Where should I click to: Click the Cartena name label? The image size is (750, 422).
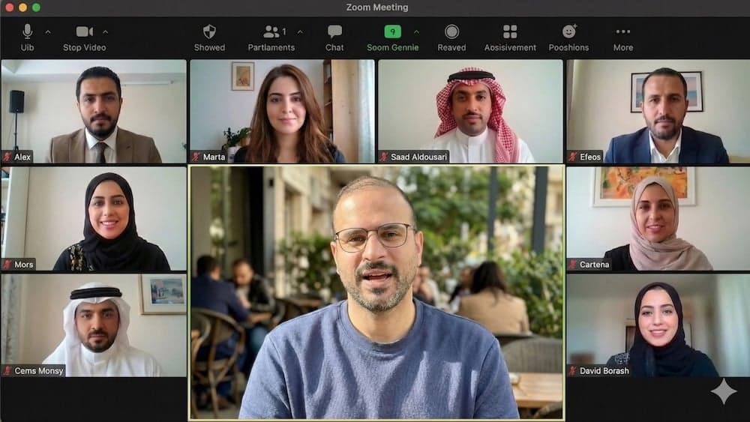(595, 265)
